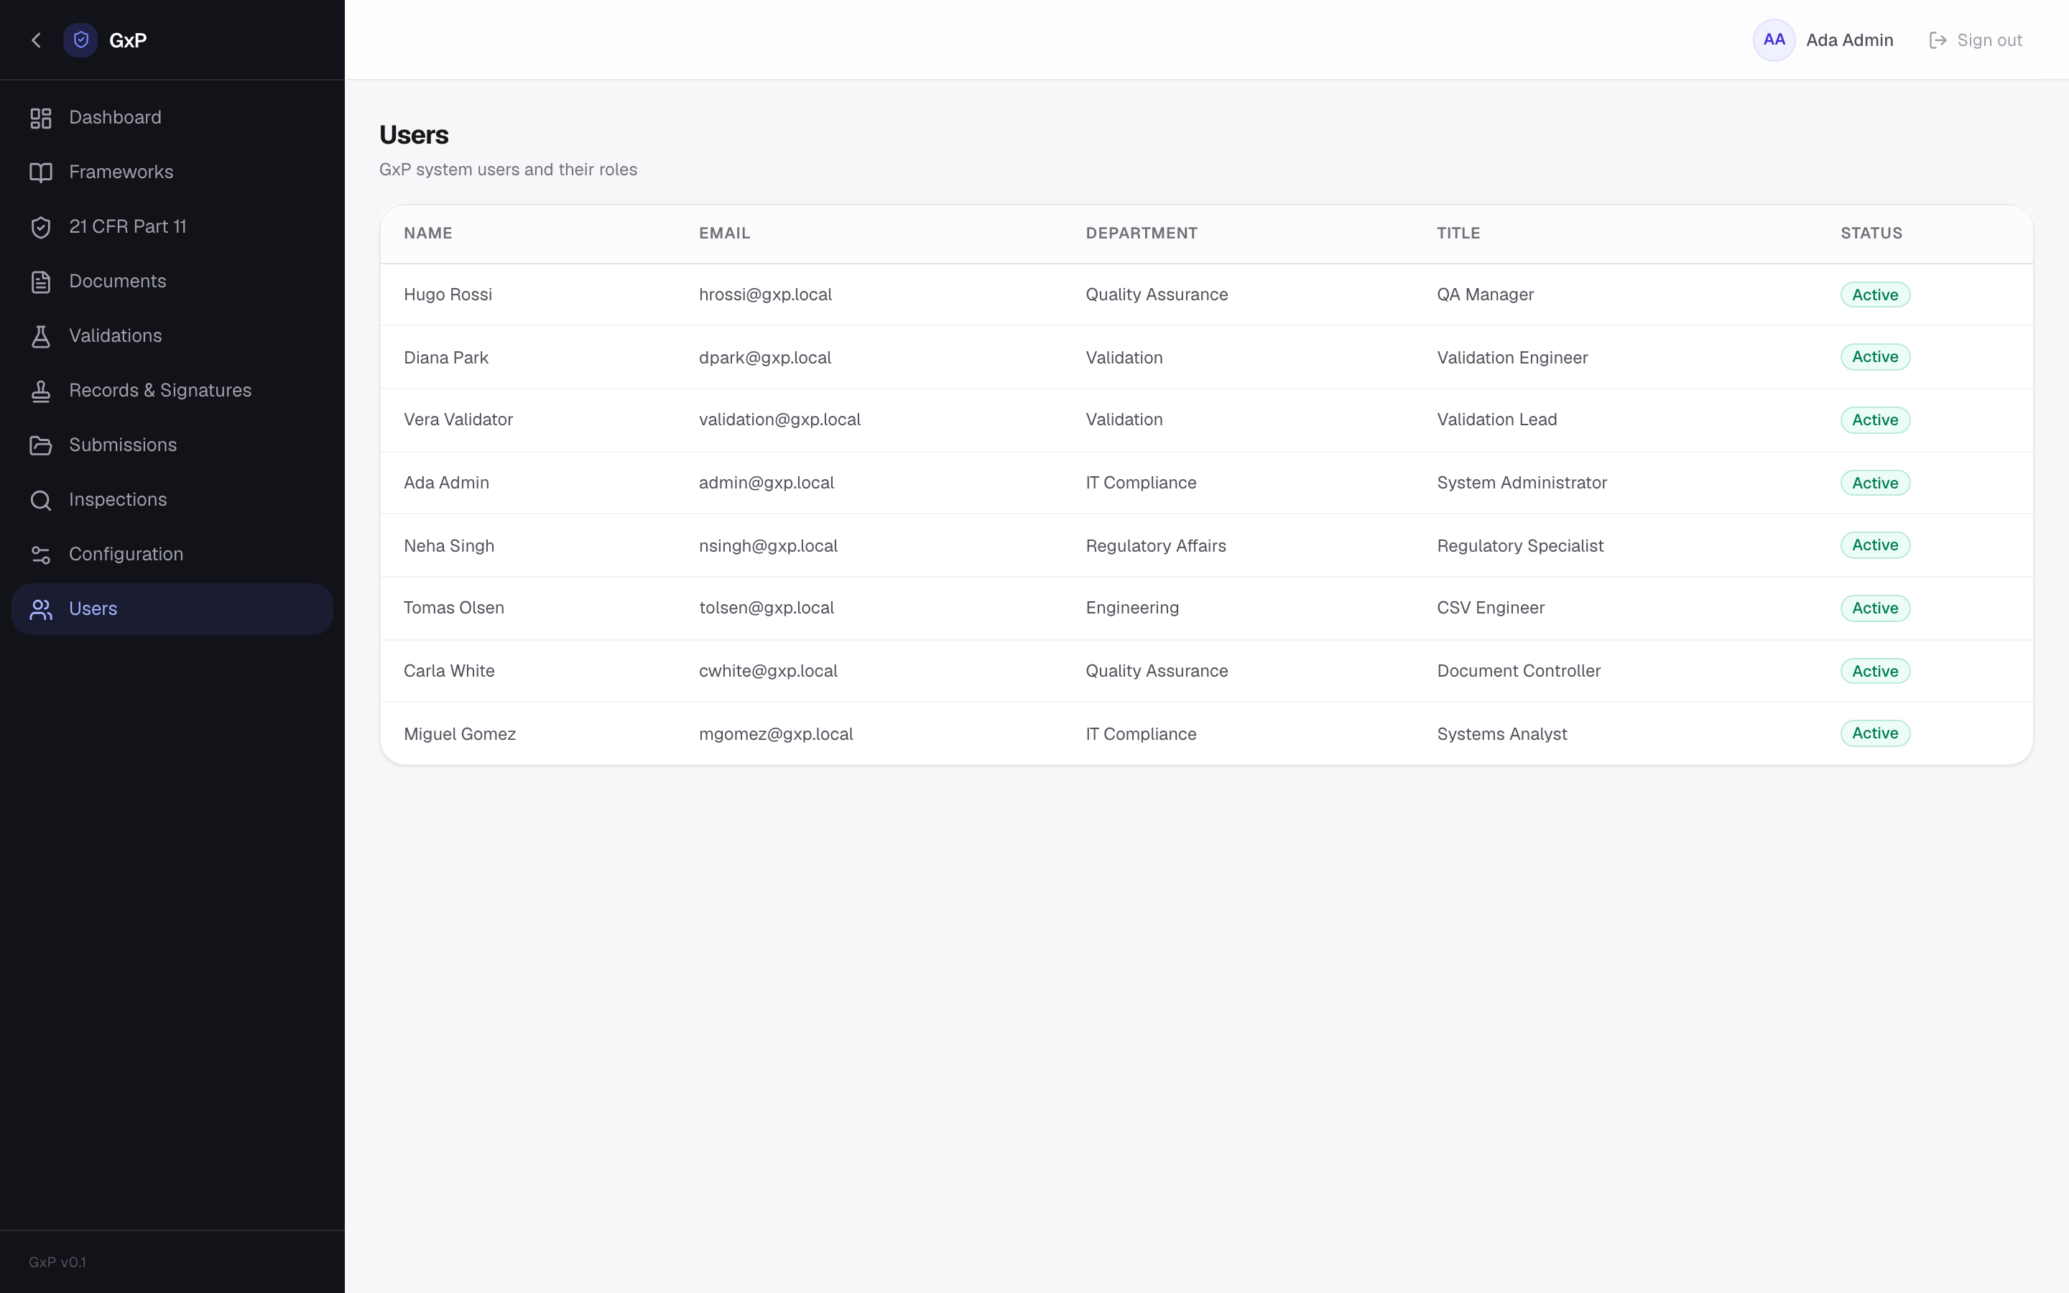The width and height of the screenshot is (2069, 1293).
Task: Open the Submissions page
Action: (x=172, y=445)
